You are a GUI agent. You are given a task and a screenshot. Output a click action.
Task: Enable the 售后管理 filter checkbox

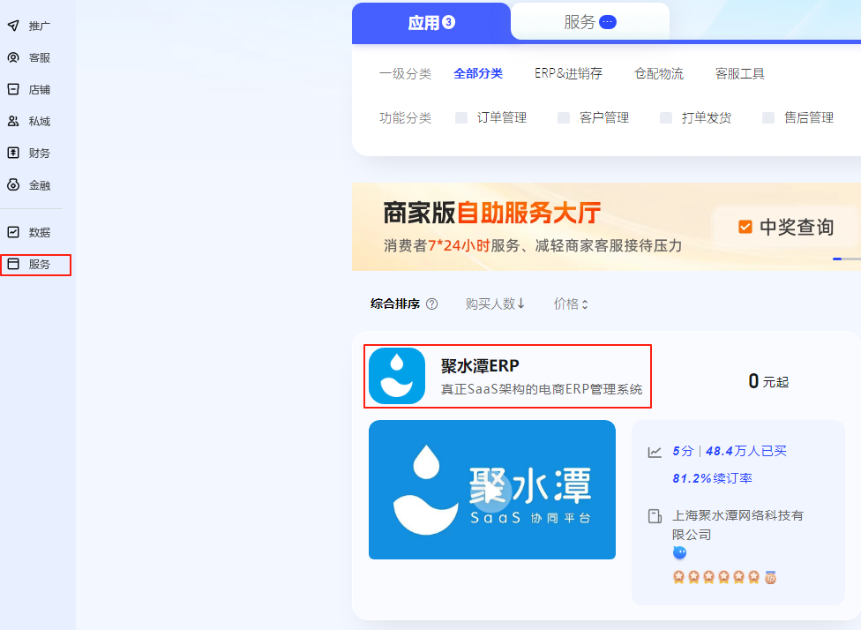pos(768,117)
